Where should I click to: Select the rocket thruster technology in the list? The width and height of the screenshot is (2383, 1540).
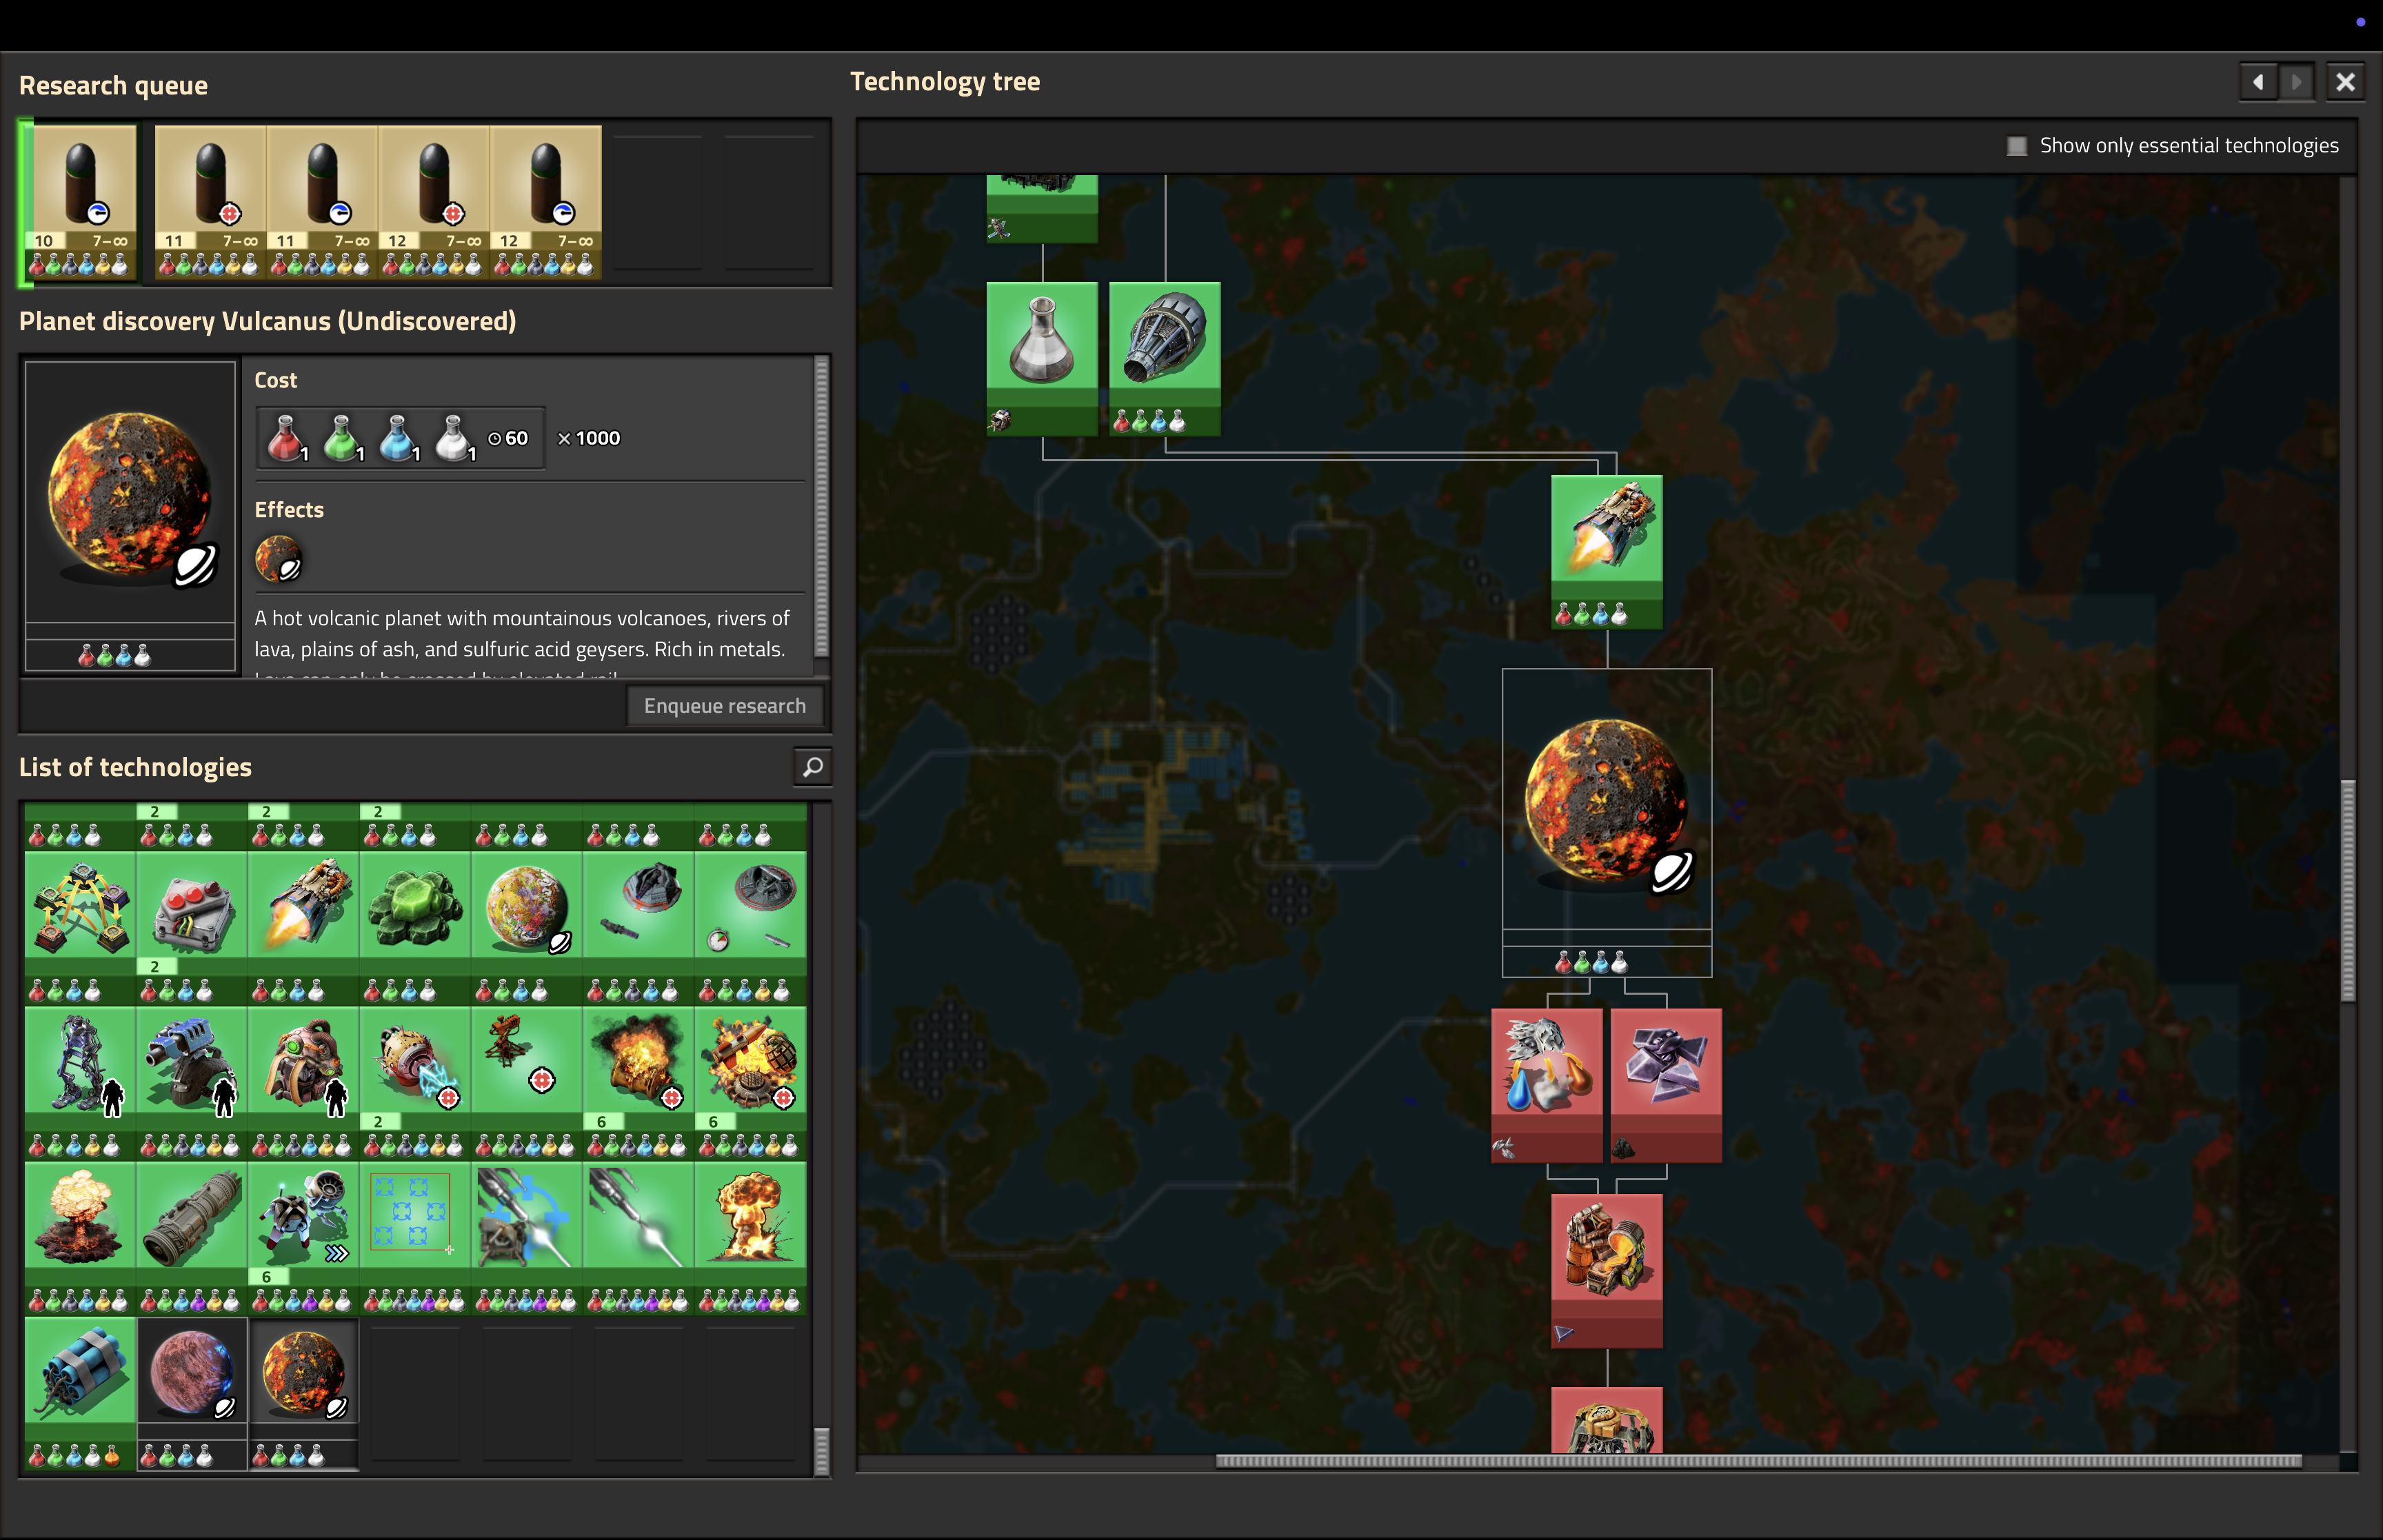[x=304, y=928]
